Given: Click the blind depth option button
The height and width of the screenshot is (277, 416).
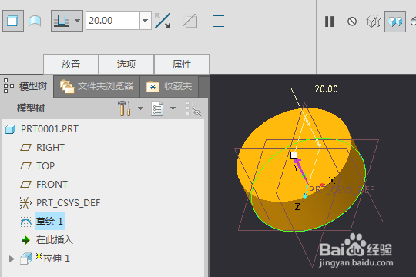Looking at the screenshot, I should click(62, 21).
